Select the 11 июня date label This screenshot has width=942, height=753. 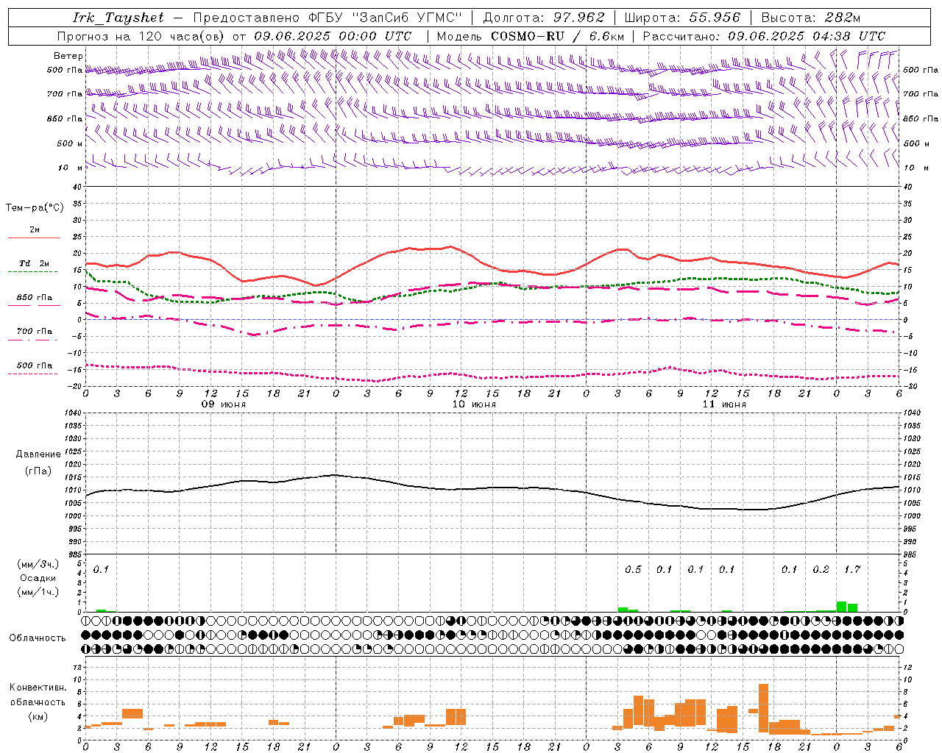tap(724, 404)
